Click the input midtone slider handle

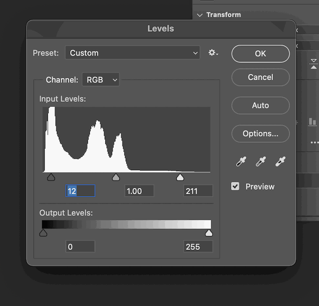pos(116,177)
